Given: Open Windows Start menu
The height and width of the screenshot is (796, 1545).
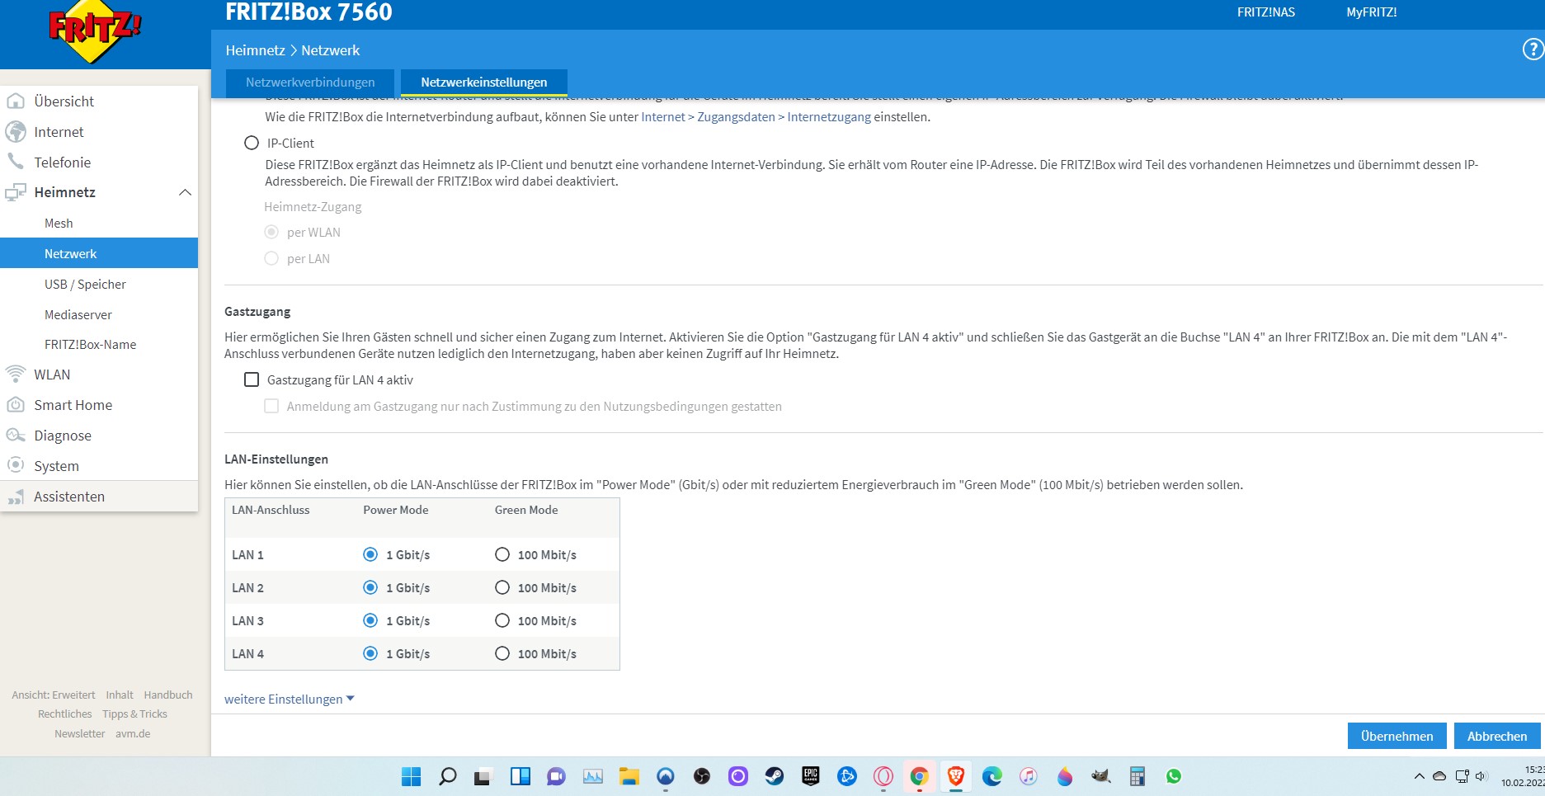Looking at the screenshot, I should (411, 776).
